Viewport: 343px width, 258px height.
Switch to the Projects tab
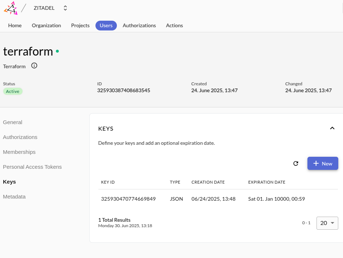(80, 25)
